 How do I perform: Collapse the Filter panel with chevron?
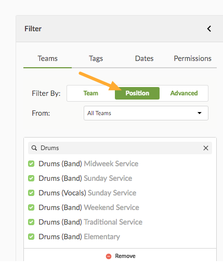point(209,29)
